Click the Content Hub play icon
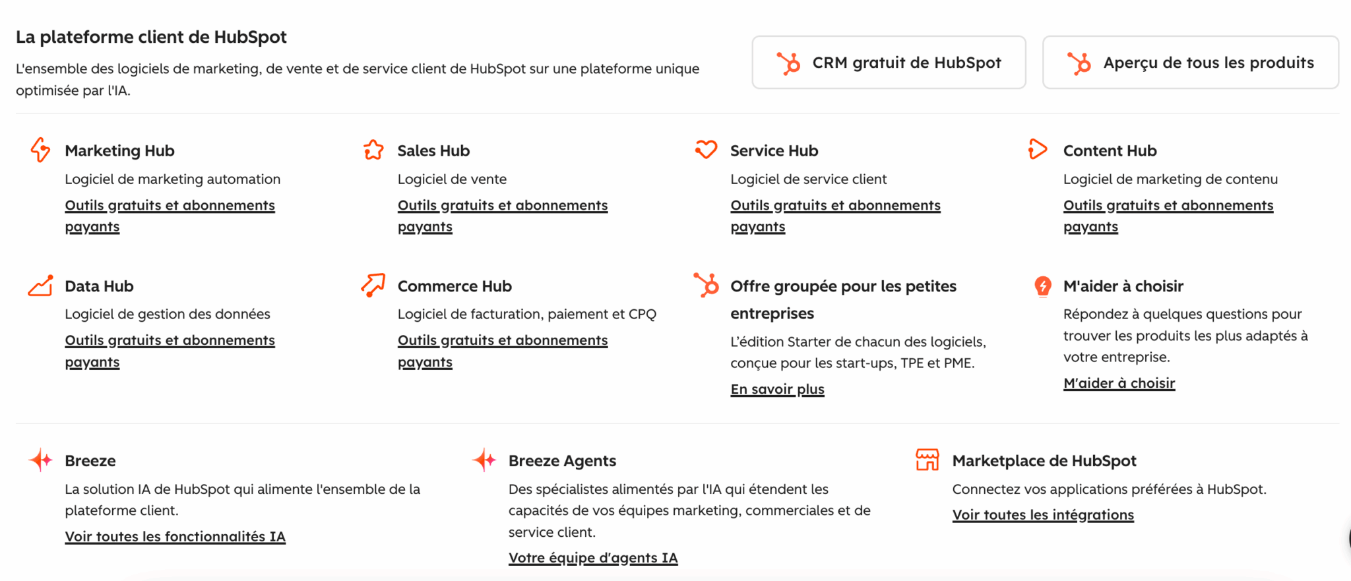The image size is (1351, 581). 1038,149
